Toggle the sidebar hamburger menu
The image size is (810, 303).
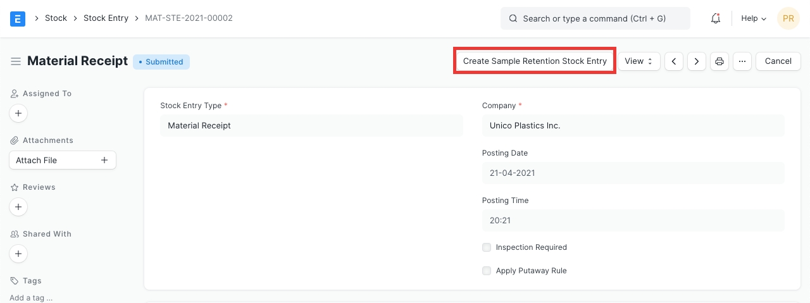coord(16,61)
